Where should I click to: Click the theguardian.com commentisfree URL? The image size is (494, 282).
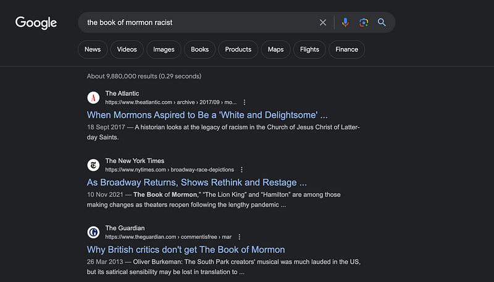click(168, 237)
